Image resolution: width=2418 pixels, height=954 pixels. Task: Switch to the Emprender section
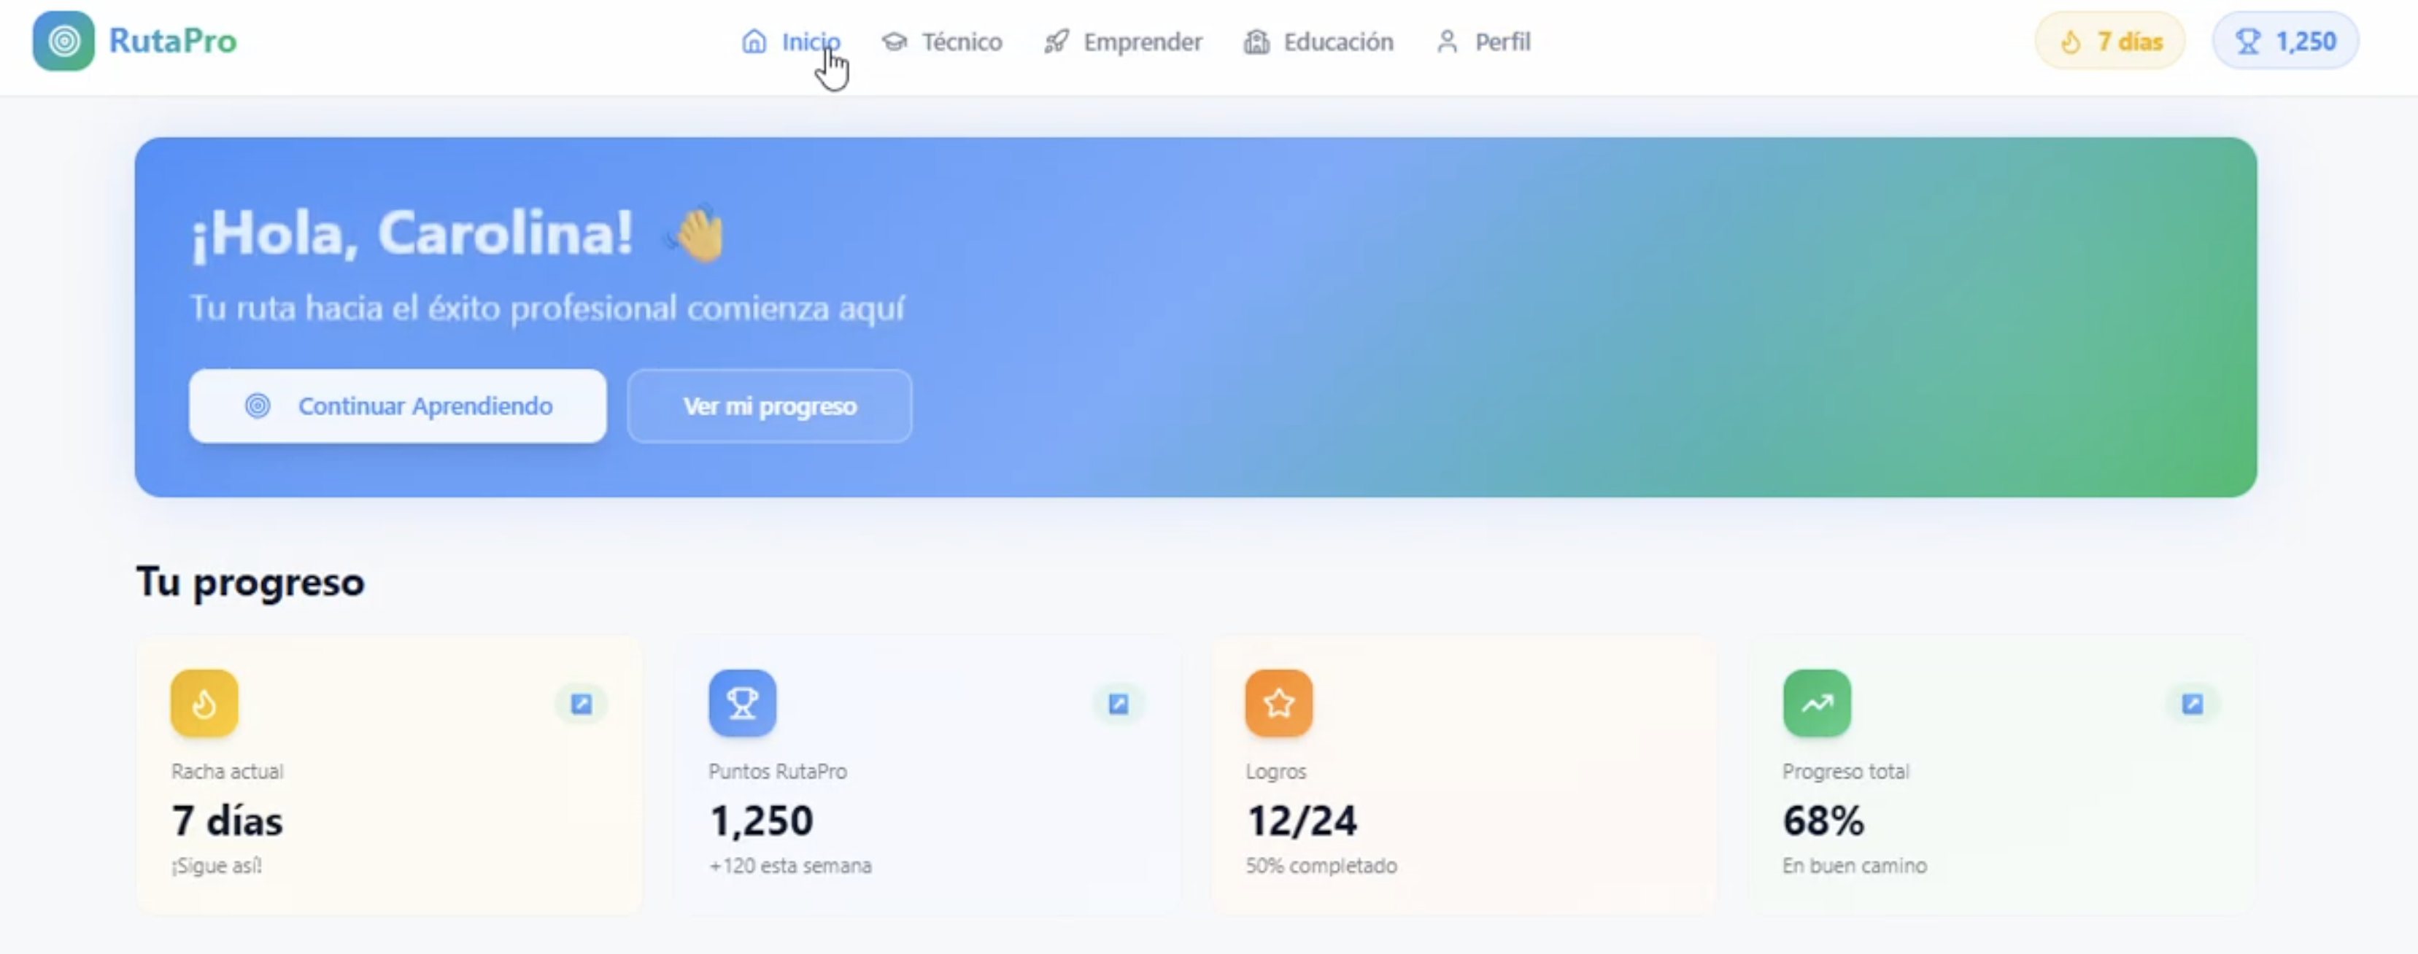[x=1143, y=42]
